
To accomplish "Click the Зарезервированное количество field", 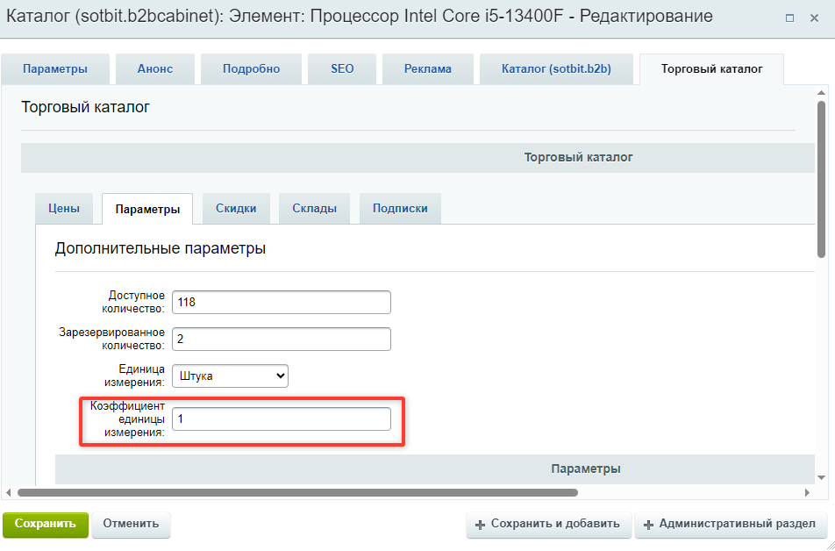I will point(282,339).
